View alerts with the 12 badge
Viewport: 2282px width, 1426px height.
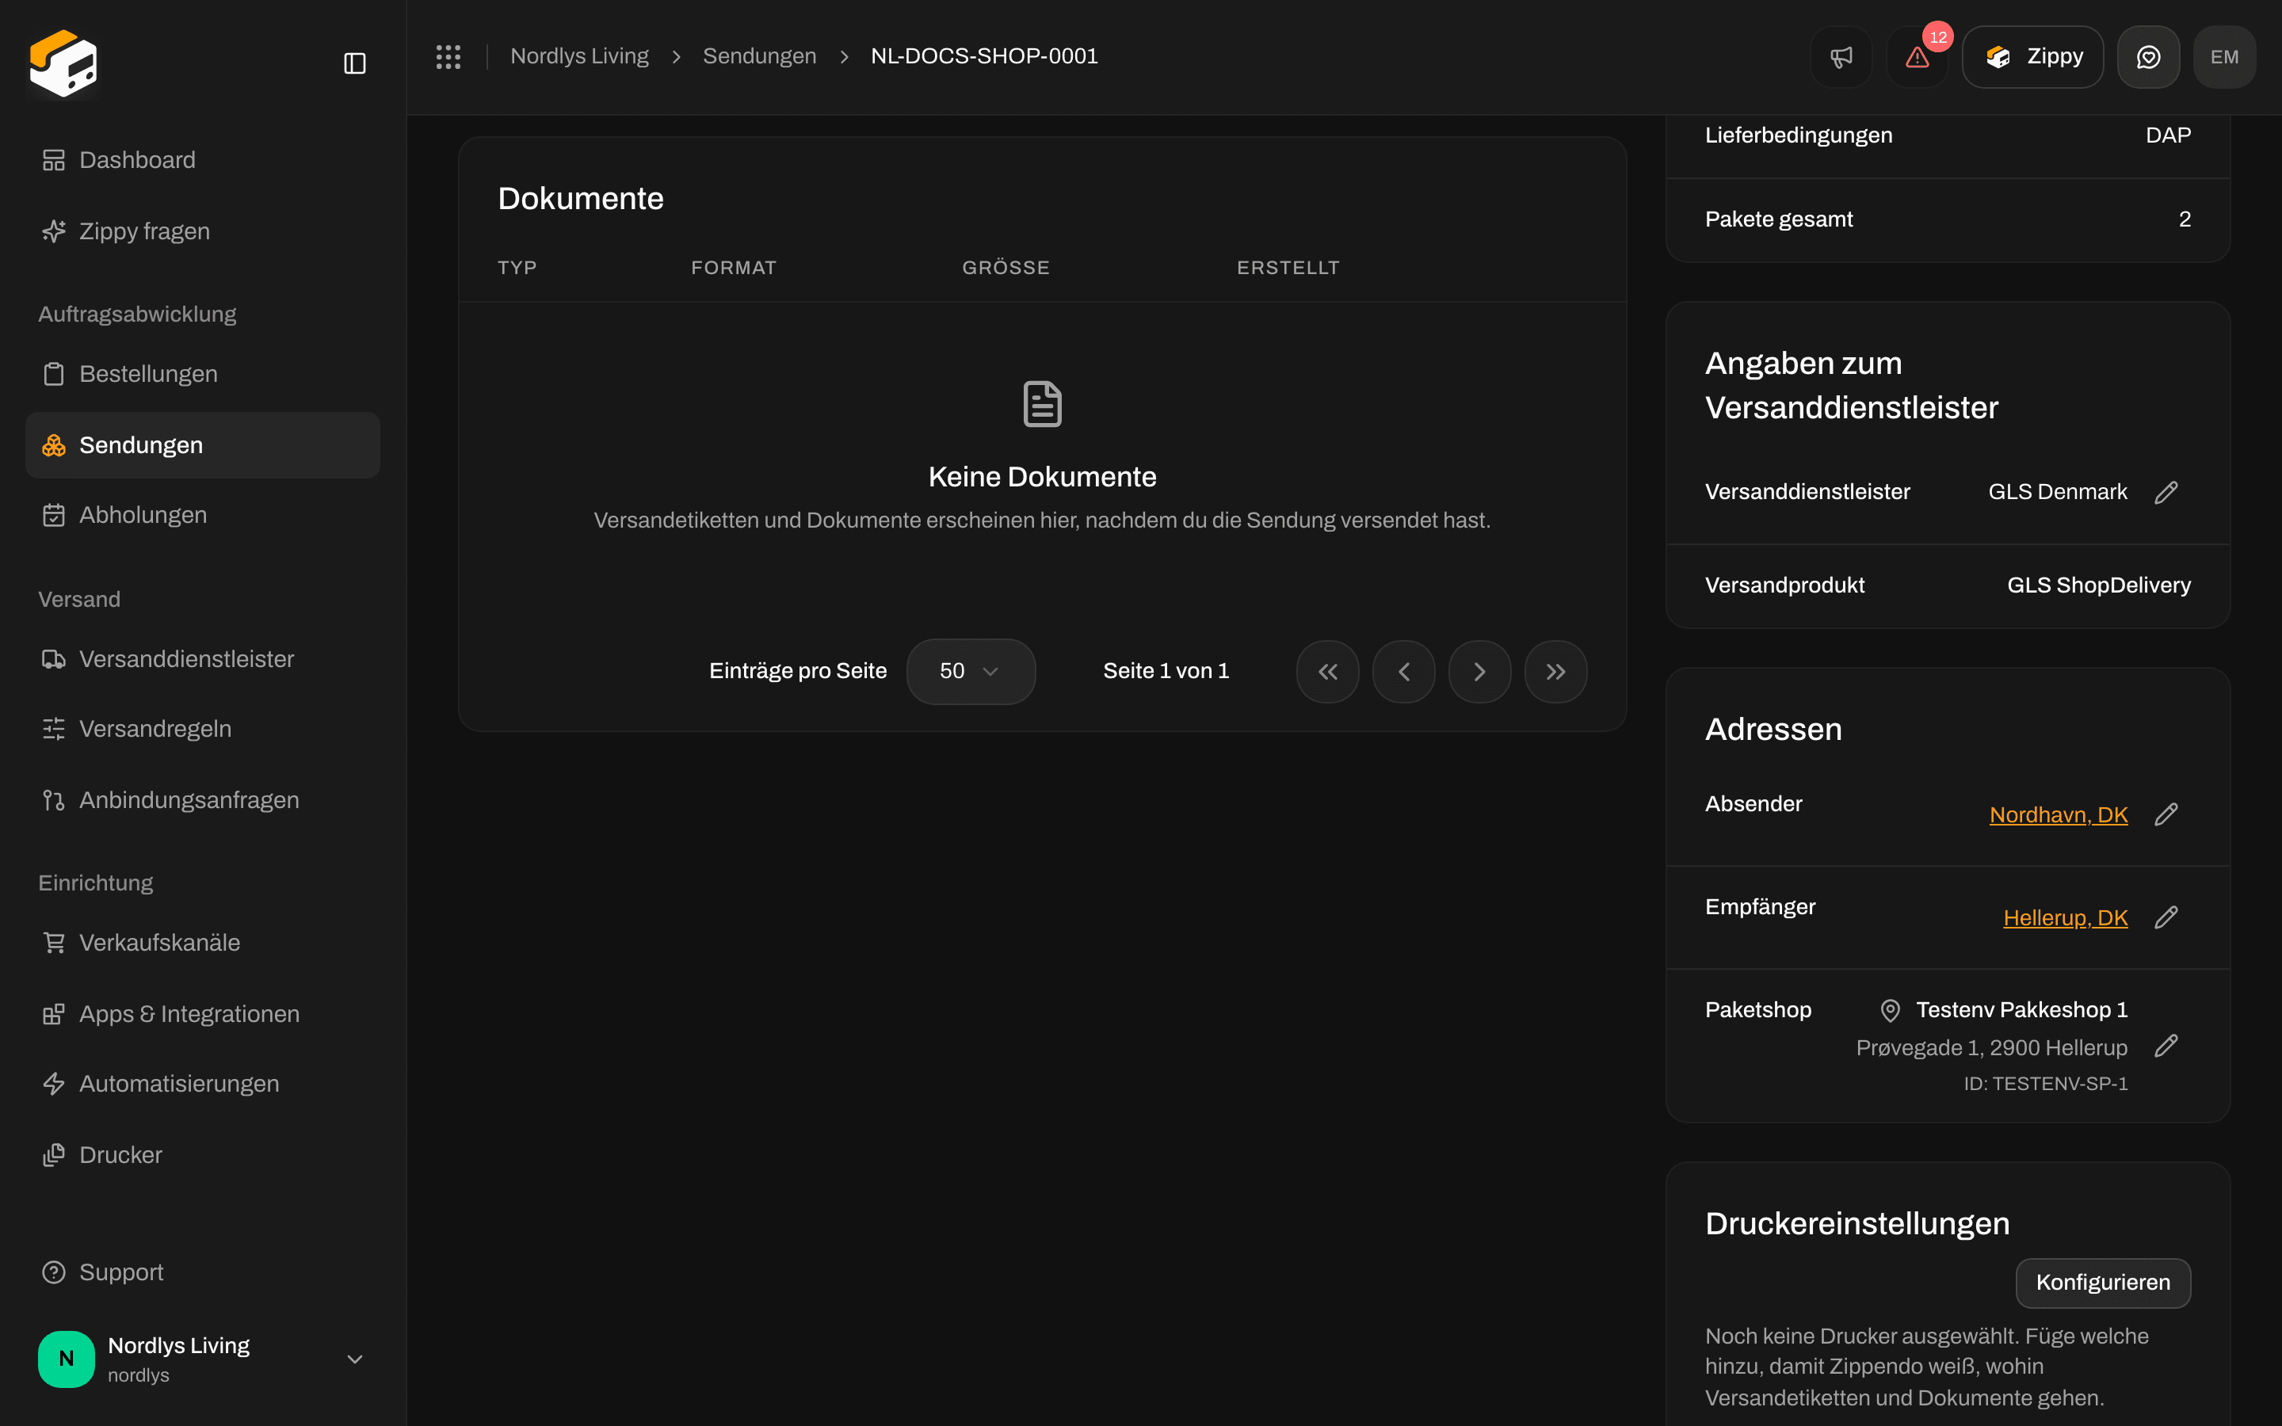tap(1917, 56)
